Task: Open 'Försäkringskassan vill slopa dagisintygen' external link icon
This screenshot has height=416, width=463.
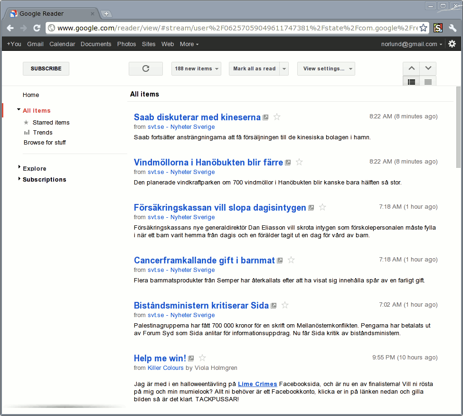Action: pos(311,208)
